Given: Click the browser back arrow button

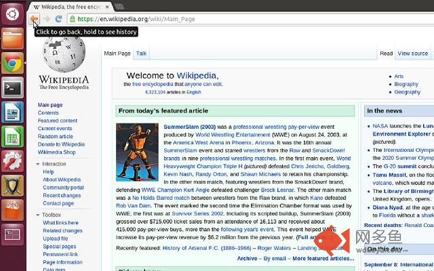Looking at the screenshot, I should [x=34, y=19].
